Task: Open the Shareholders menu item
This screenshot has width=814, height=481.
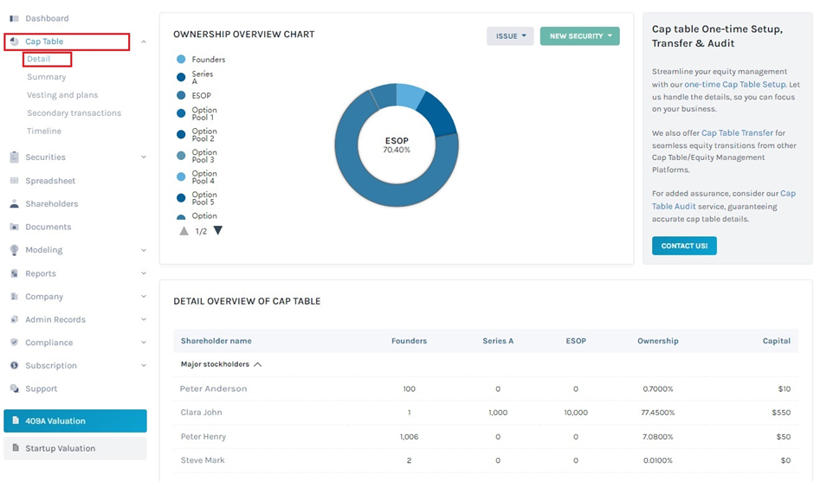Action: point(51,203)
